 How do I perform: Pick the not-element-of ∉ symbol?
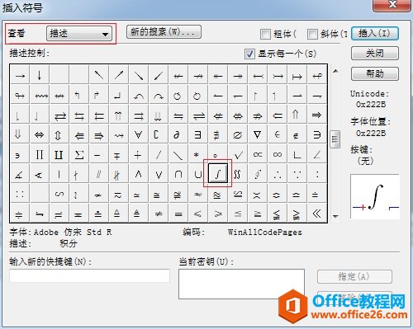[x=297, y=134]
